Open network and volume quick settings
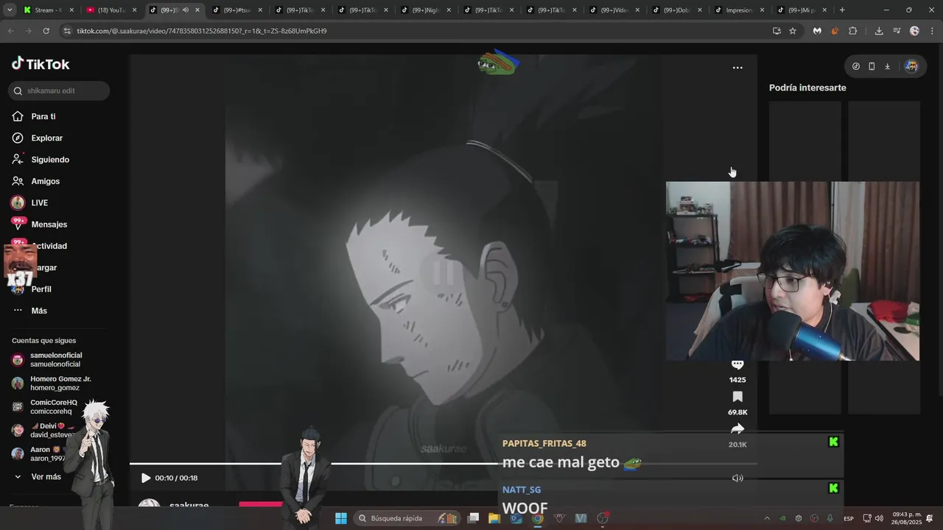 click(x=873, y=518)
